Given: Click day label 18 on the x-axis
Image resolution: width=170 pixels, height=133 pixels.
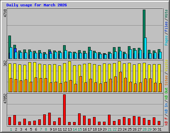Looking at the screenshot, I should click(95, 129).
